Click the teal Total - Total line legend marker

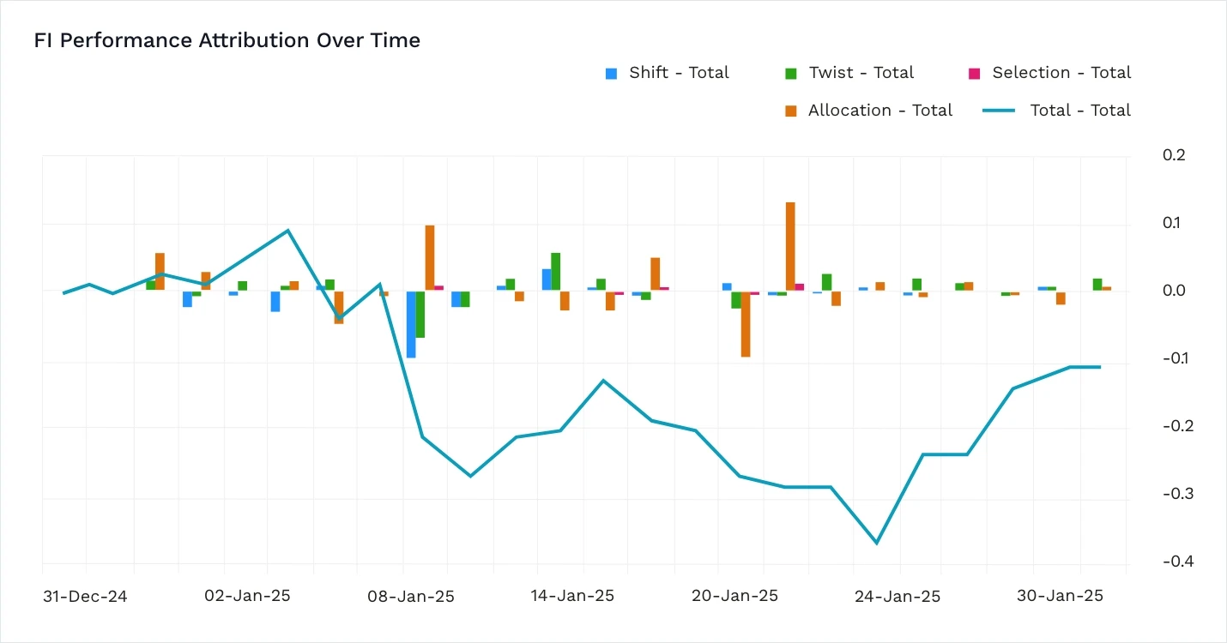tap(1000, 111)
